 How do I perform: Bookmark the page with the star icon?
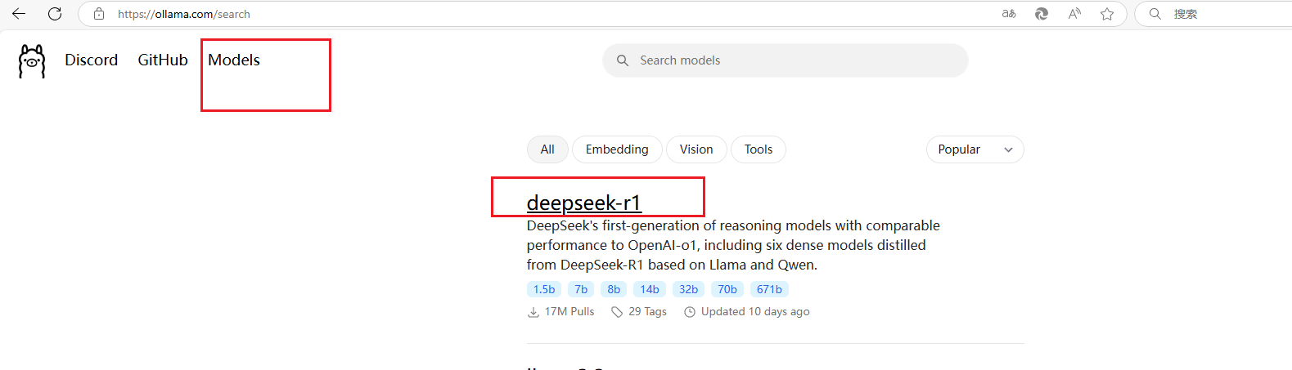click(1107, 14)
